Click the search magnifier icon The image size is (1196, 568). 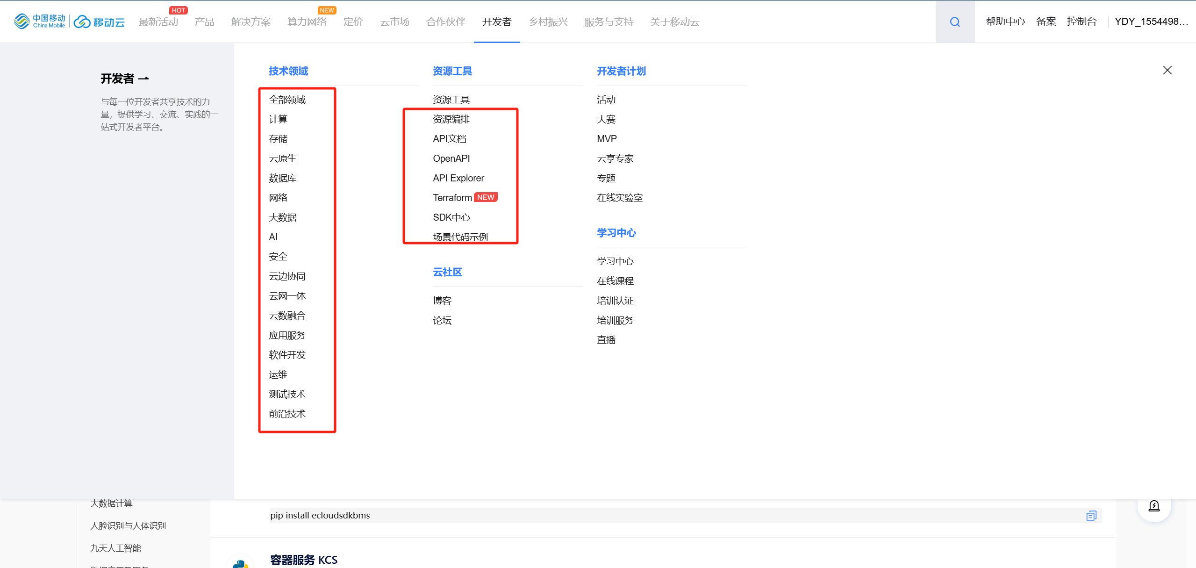coord(955,22)
